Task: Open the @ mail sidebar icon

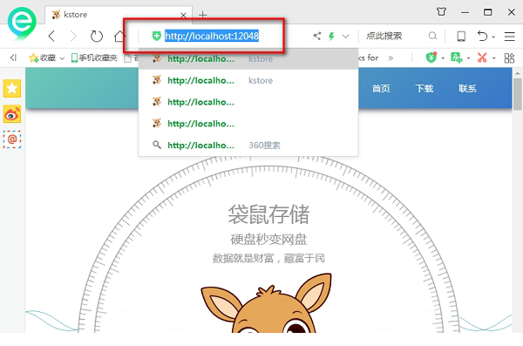Action: click(x=12, y=139)
